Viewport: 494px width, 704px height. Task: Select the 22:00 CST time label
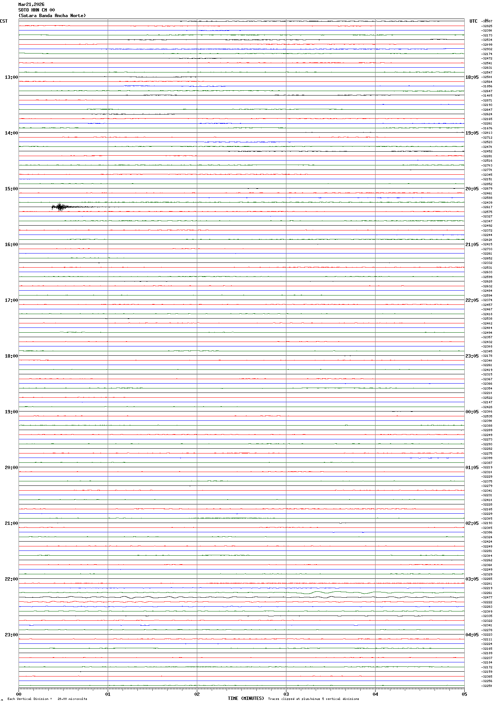click(x=11, y=579)
